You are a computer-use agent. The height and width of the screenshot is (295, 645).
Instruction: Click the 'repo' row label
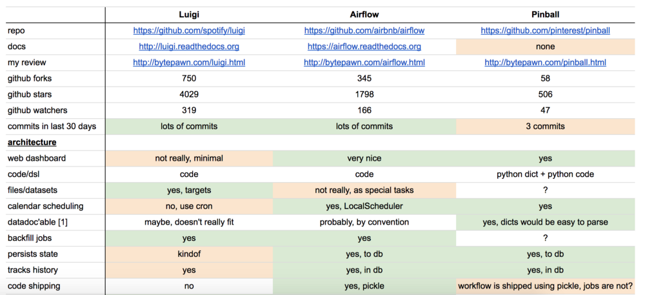point(15,30)
